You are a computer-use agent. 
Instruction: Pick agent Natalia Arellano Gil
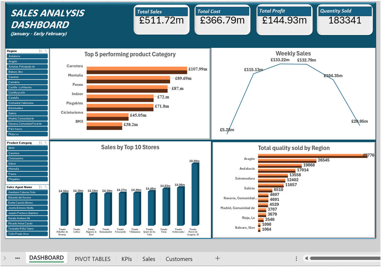pyautogui.click(x=27, y=218)
